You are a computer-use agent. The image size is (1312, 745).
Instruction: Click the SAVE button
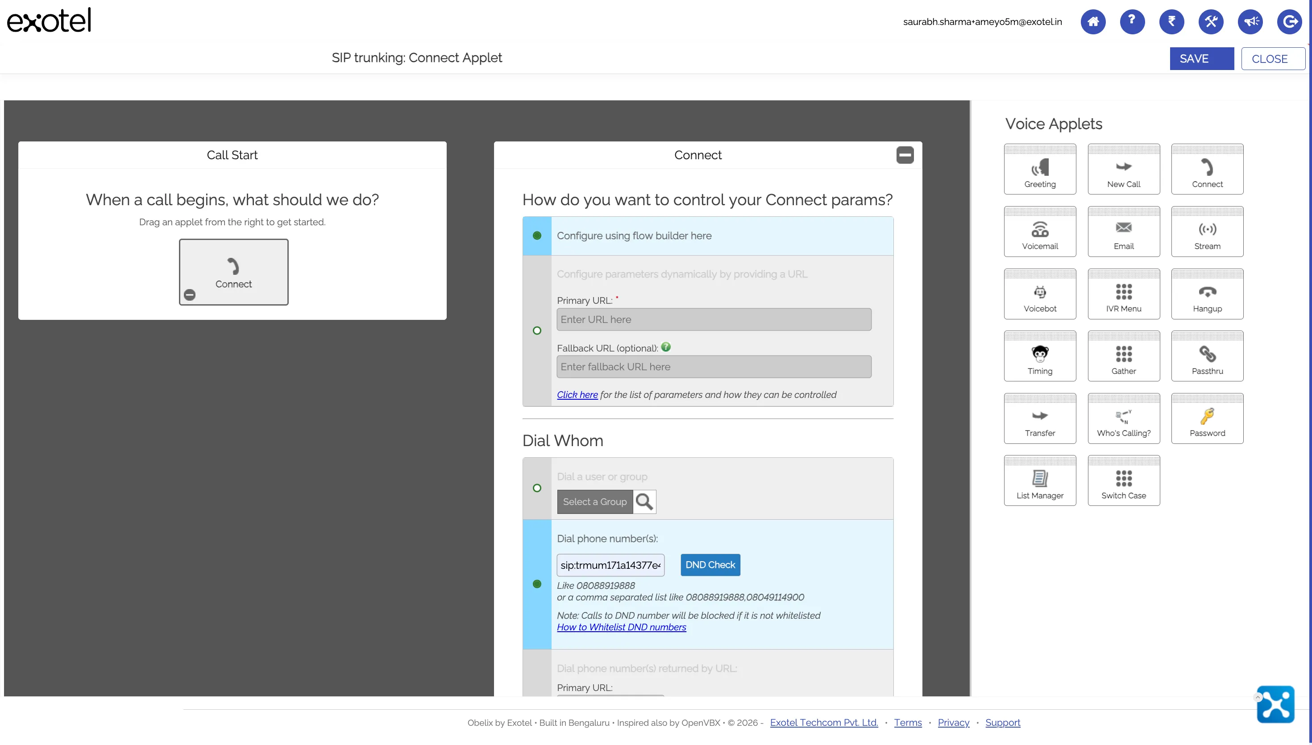(x=1201, y=59)
